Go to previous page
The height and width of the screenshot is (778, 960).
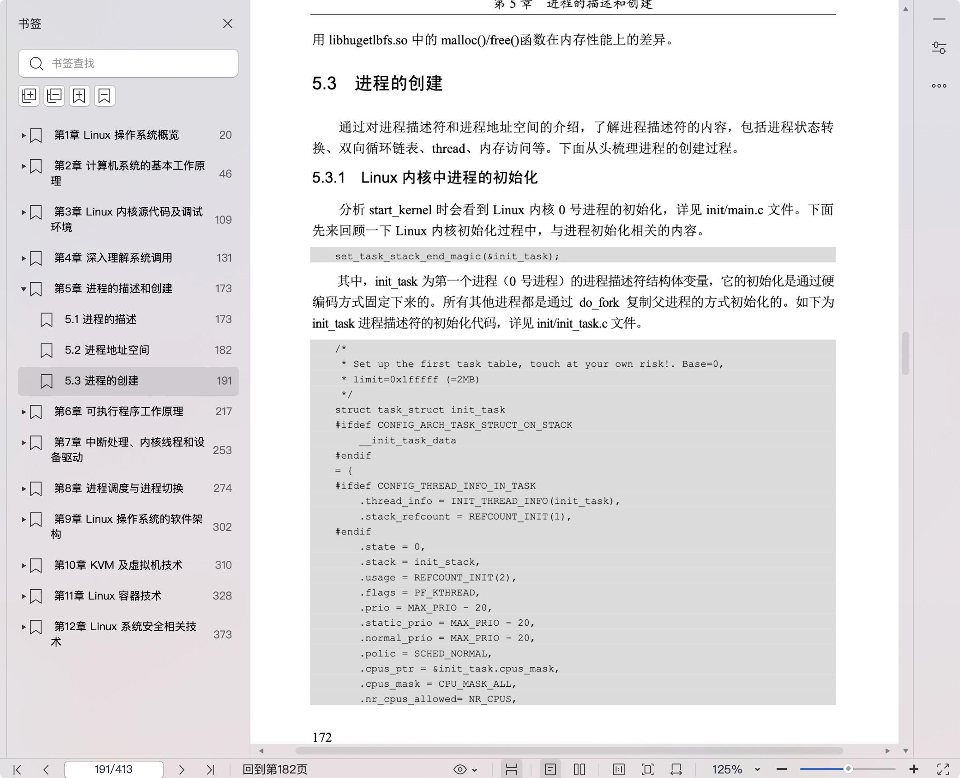pyautogui.click(x=46, y=769)
